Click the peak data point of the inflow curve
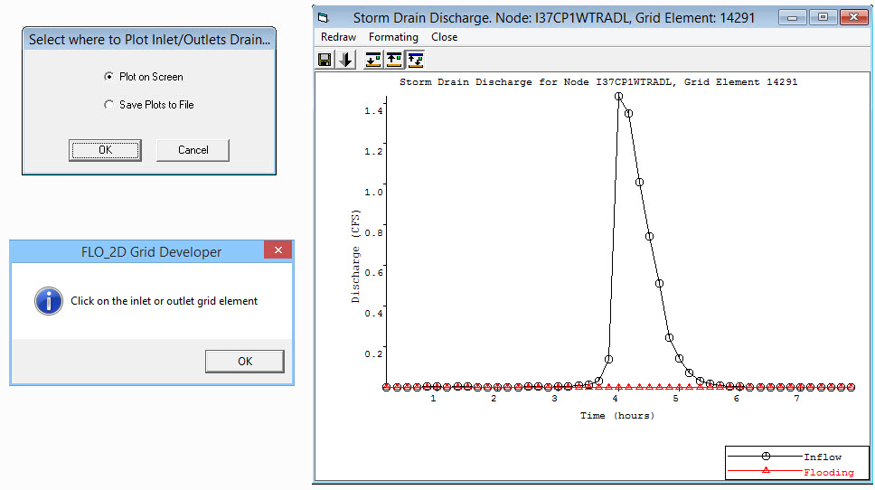The image size is (875, 490). [x=618, y=96]
